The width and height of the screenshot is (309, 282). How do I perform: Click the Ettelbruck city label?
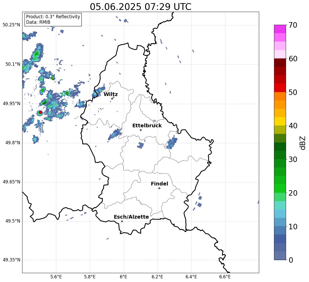(x=147, y=126)
